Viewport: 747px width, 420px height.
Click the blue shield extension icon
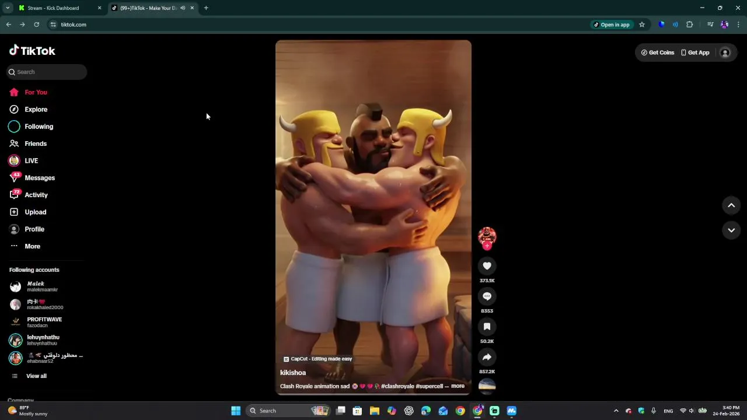point(661,24)
